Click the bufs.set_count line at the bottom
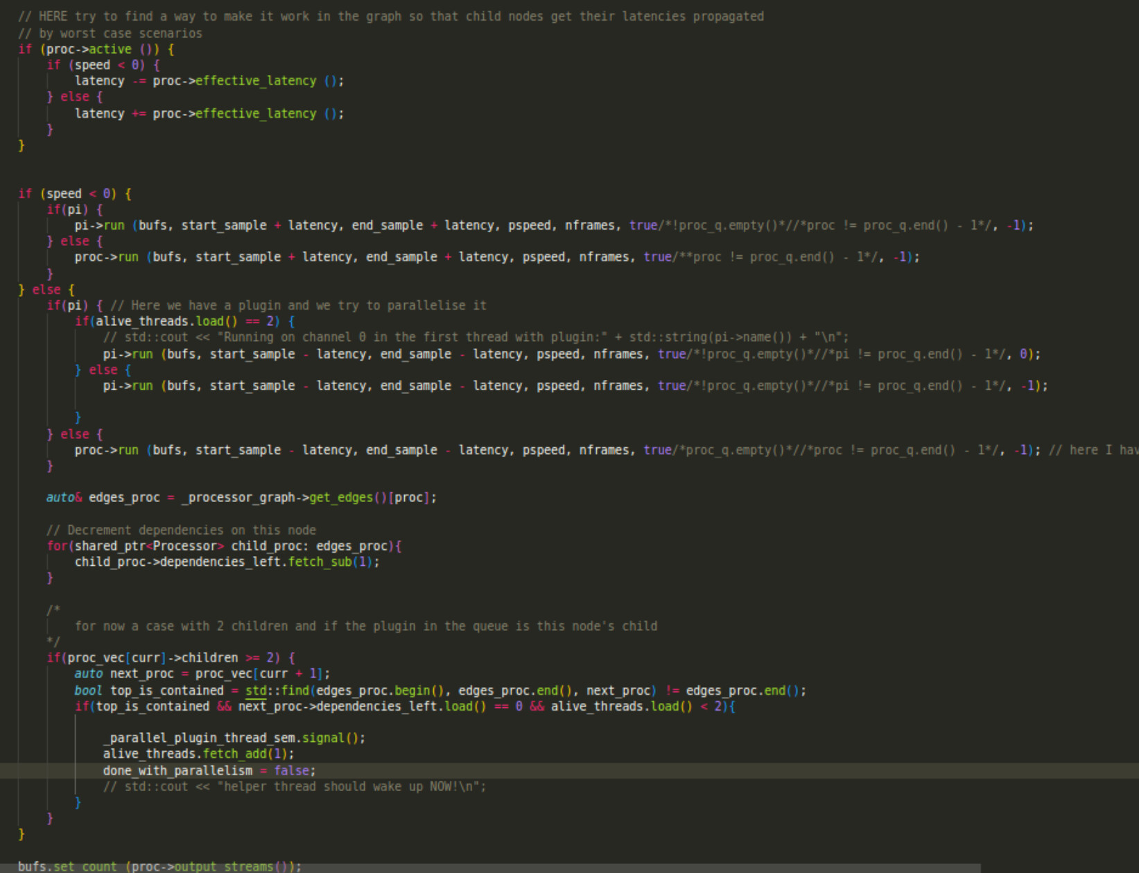1139x873 pixels. (159, 867)
